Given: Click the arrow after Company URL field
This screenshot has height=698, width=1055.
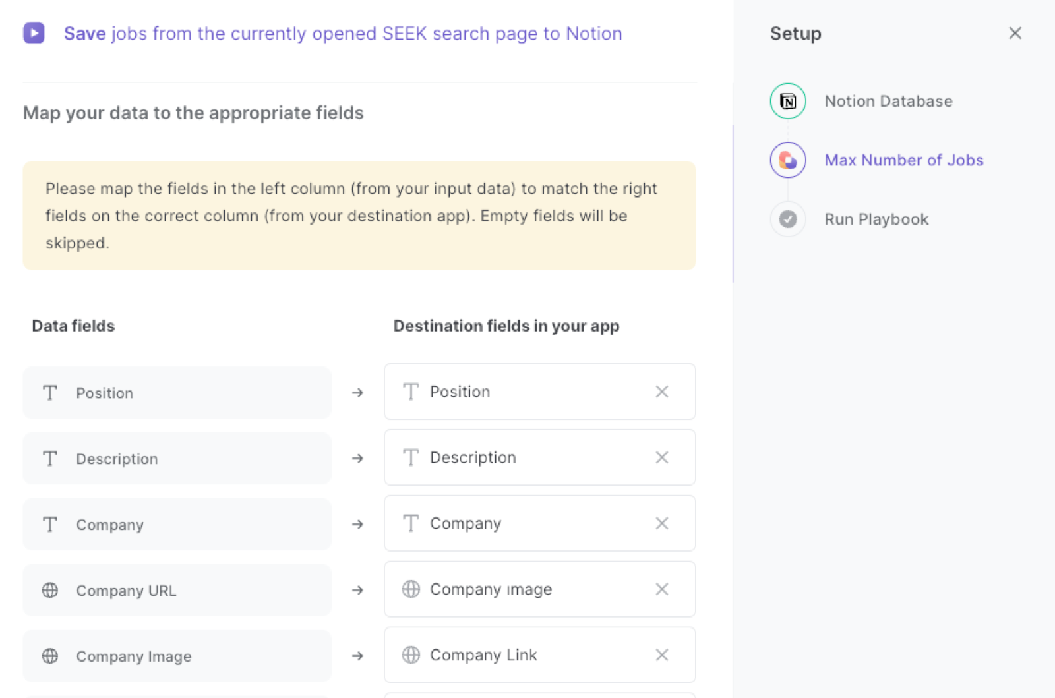Looking at the screenshot, I should pyautogui.click(x=358, y=591).
